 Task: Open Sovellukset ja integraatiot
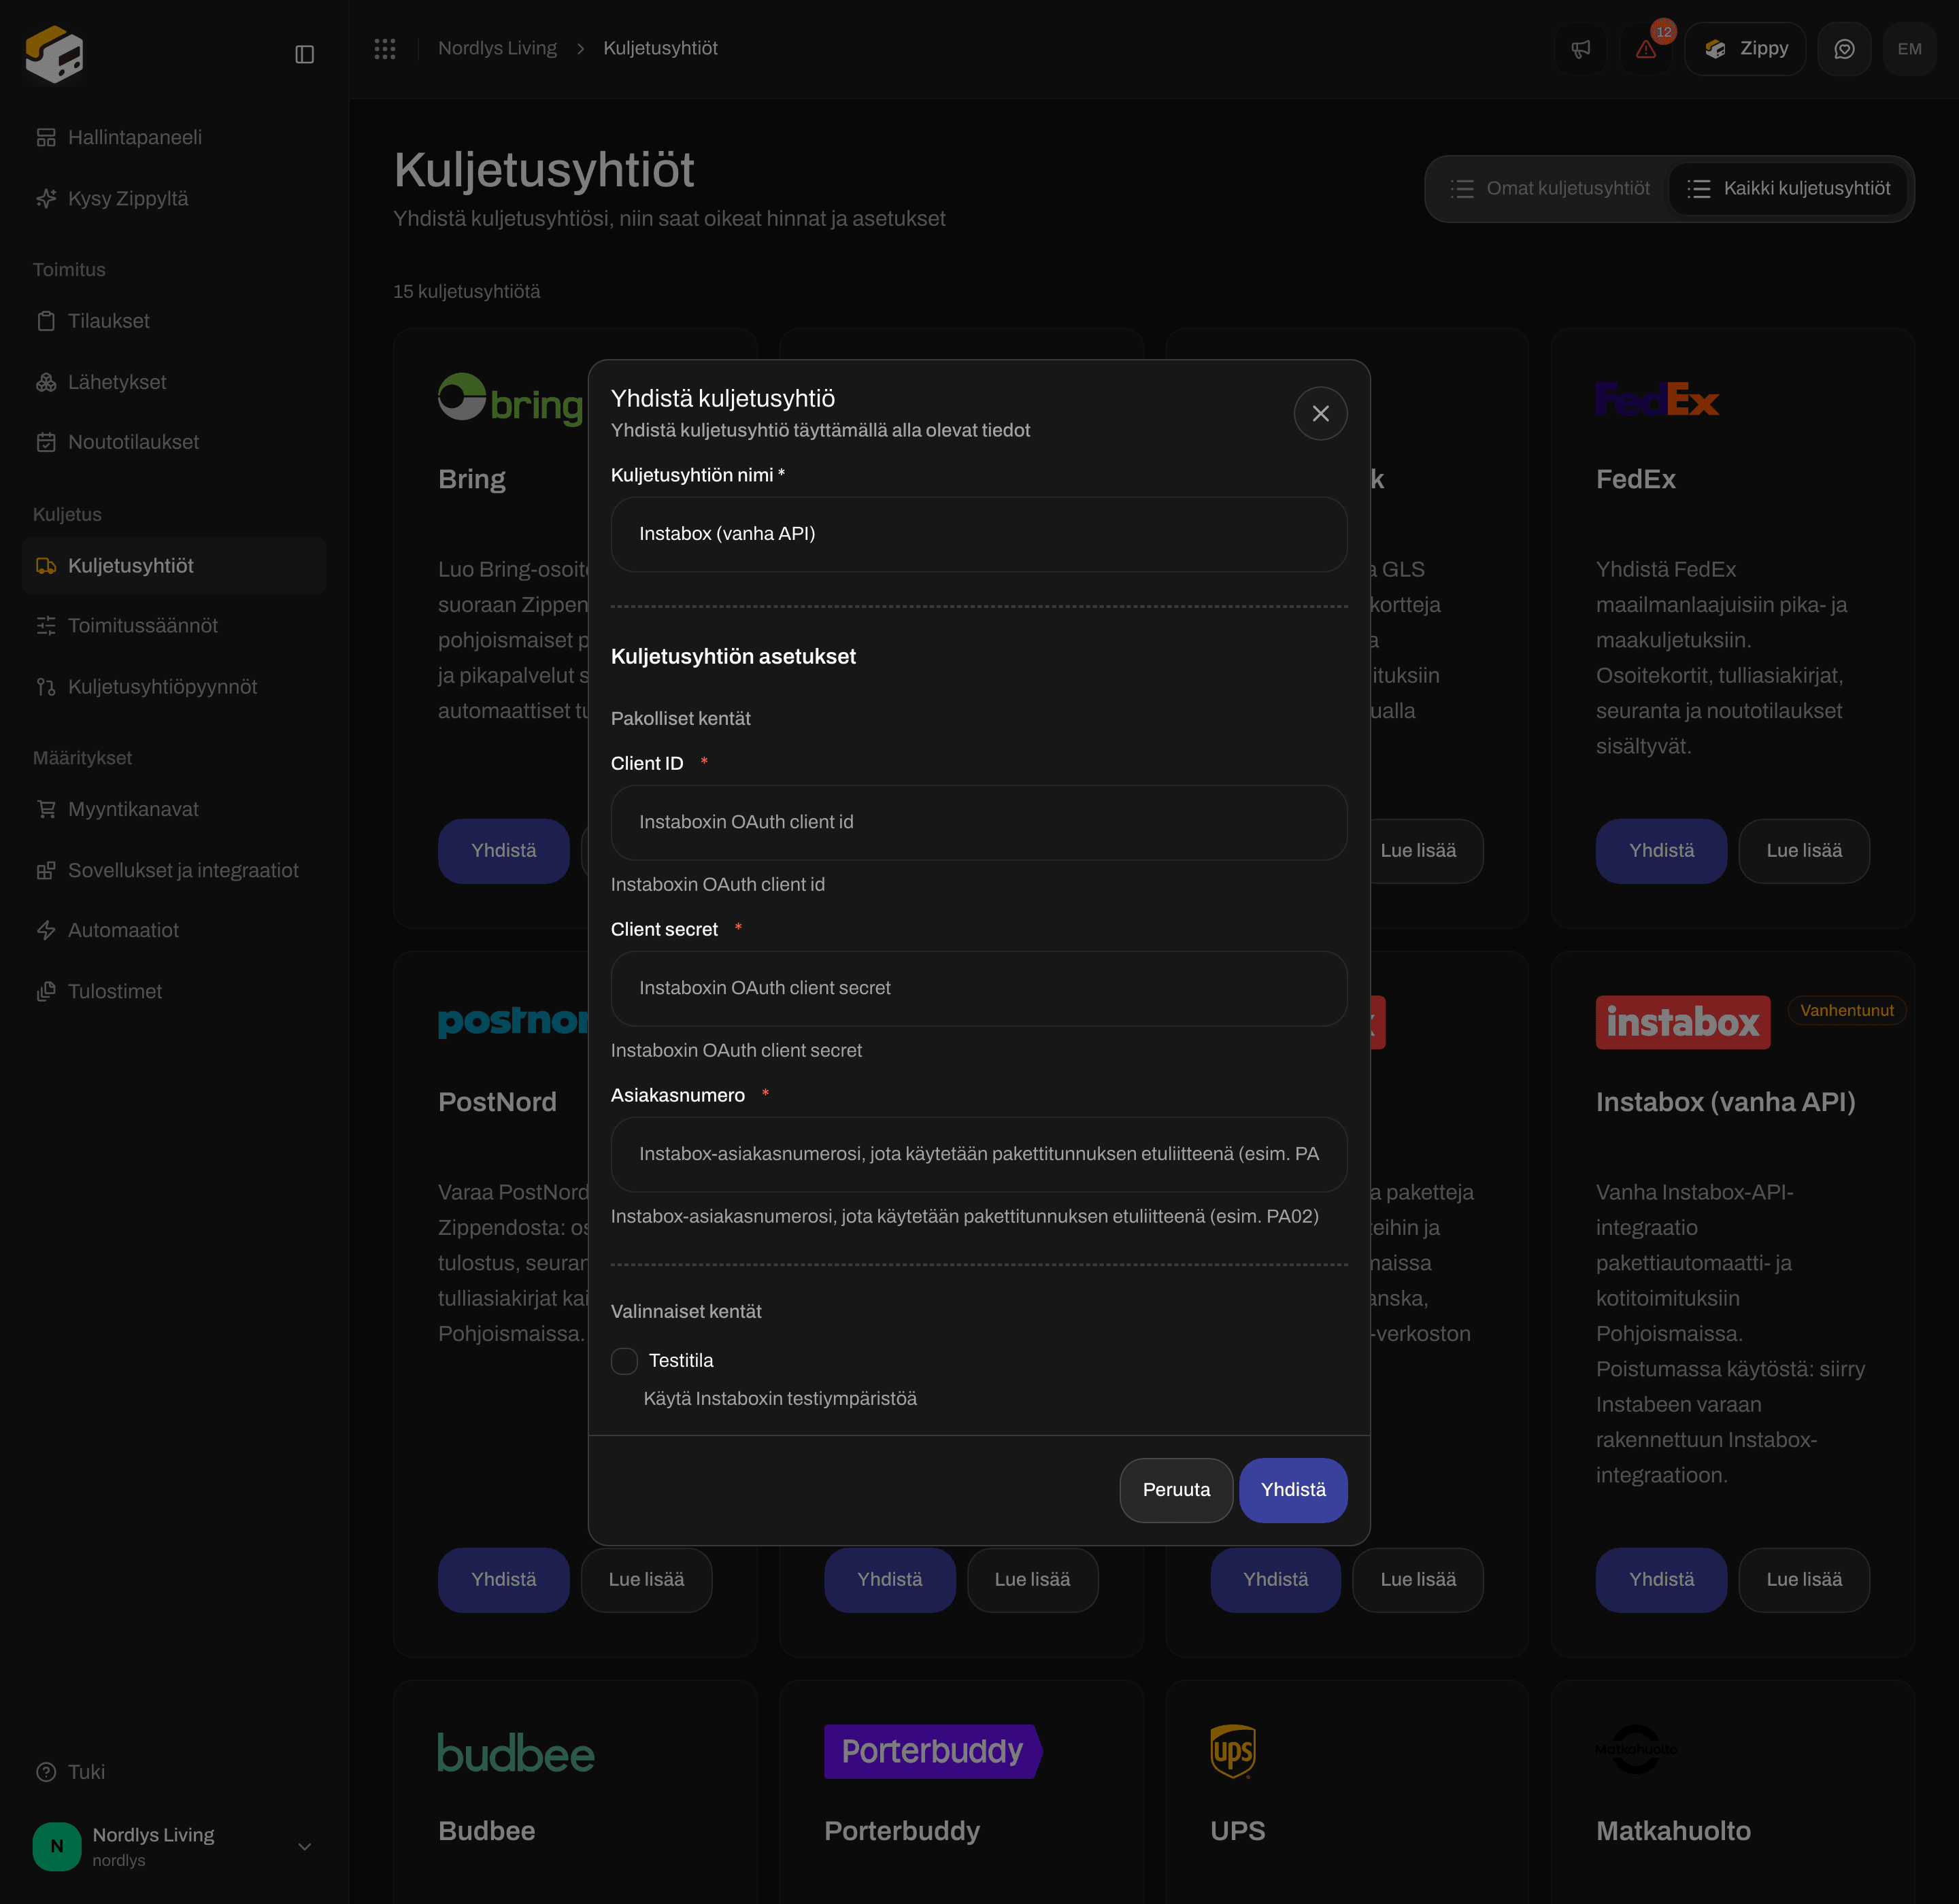tap(174, 870)
